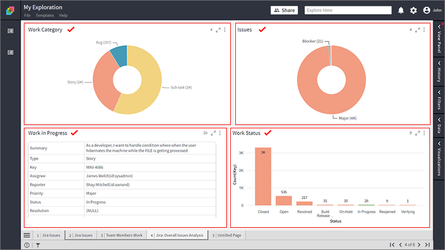445x250 pixels.
Task: Go to the next page arrow
Action: [x=419, y=244]
